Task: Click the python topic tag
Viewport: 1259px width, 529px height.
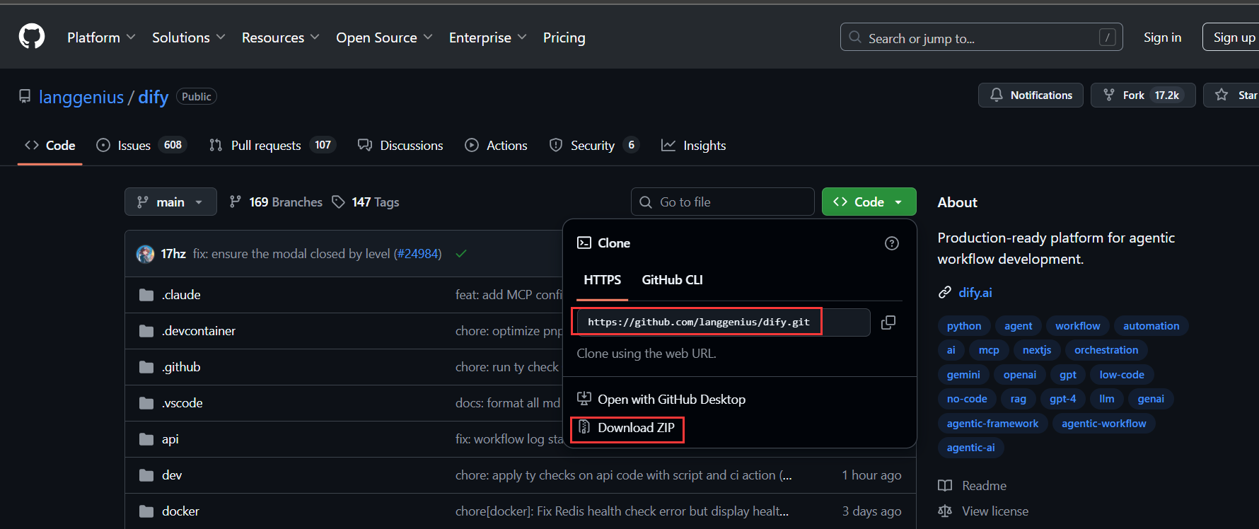Action: point(963,326)
